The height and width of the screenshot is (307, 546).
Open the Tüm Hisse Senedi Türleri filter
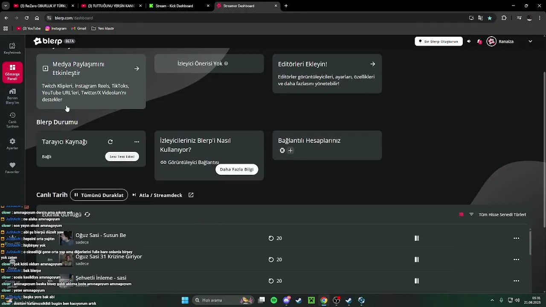pos(498,214)
